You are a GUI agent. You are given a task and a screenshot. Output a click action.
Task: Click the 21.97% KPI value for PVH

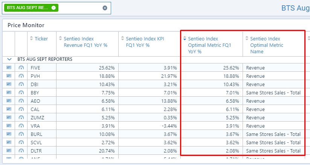click(169, 76)
